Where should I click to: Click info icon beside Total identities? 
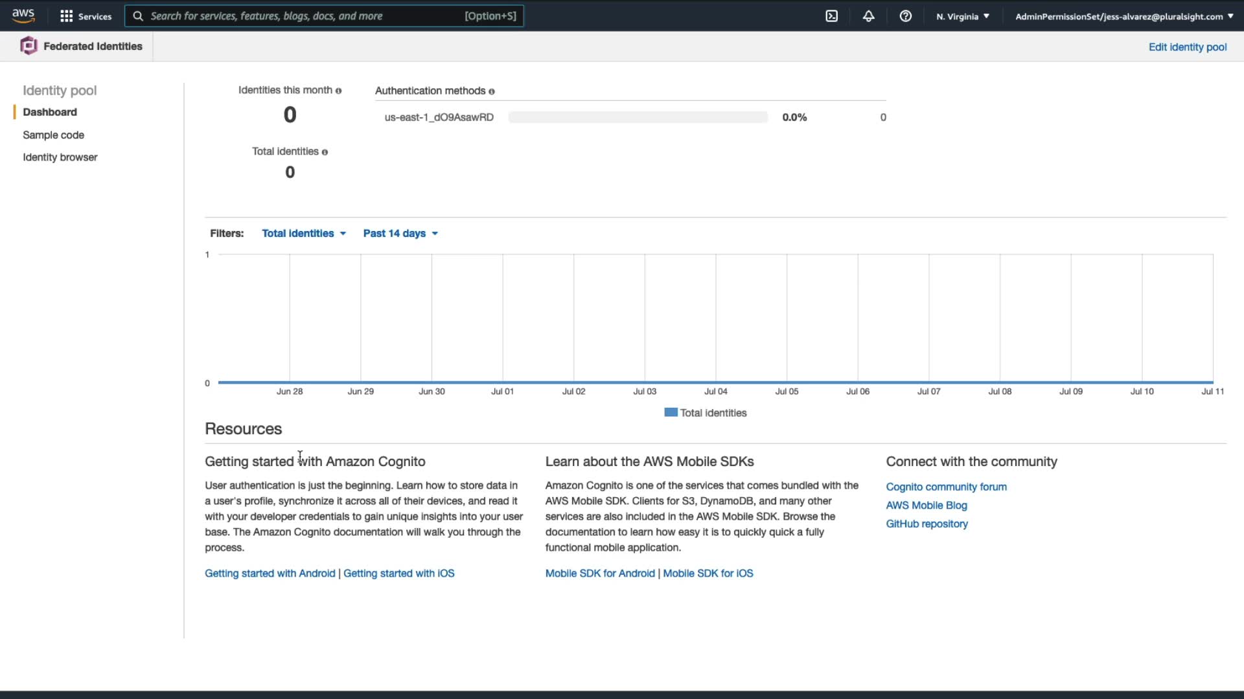point(325,152)
